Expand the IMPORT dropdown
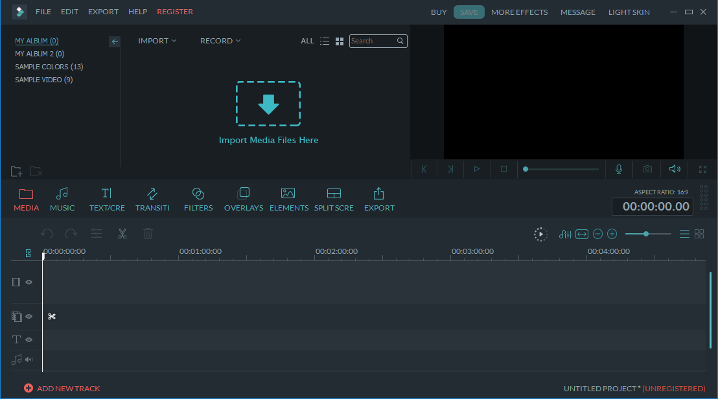 (157, 41)
